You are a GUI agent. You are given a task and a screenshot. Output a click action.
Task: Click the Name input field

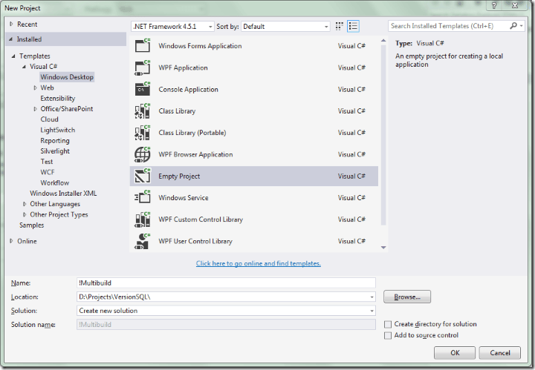click(226, 283)
